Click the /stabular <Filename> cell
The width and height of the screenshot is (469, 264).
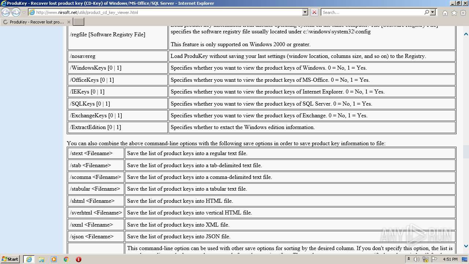tap(96, 189)
